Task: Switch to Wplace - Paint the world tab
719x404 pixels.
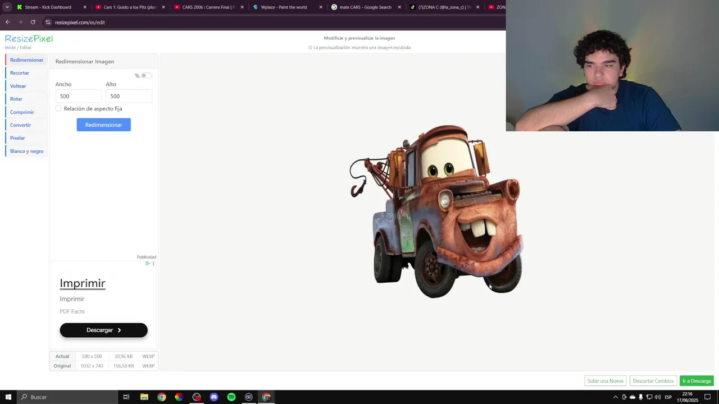Action: pos(286,7)
